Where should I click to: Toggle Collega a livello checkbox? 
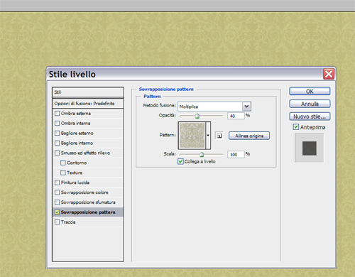point(180,161)
